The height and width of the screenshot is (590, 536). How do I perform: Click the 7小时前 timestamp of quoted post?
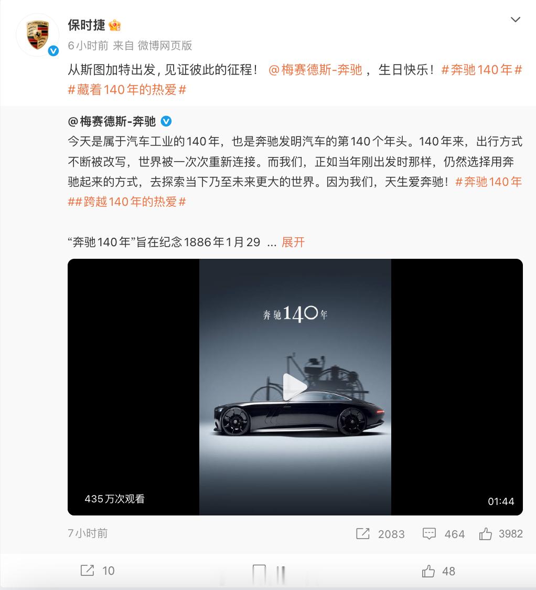coord(88,533)
